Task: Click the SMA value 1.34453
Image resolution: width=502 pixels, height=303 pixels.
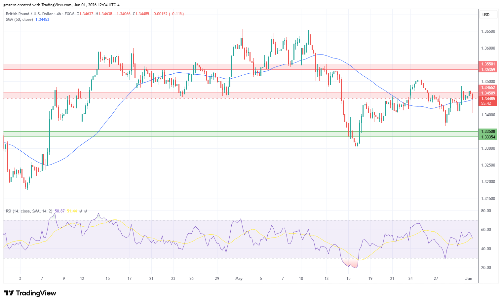Action: point(42,19)
